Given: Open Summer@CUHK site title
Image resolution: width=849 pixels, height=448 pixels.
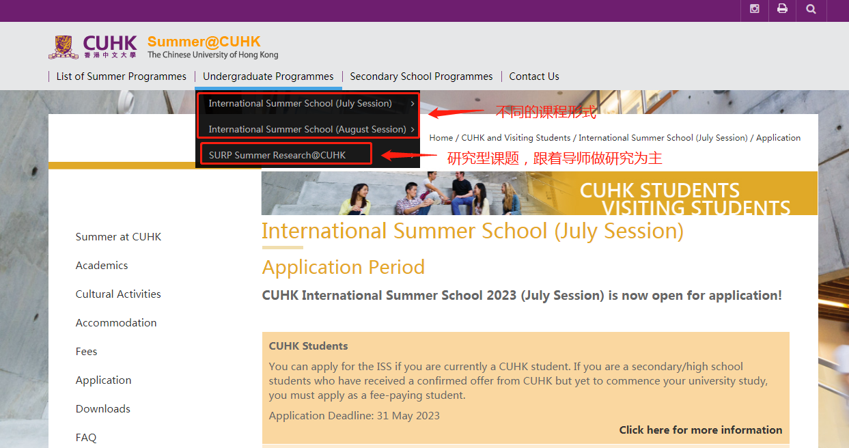Looking at the screenshot, I should coord(204,42).
